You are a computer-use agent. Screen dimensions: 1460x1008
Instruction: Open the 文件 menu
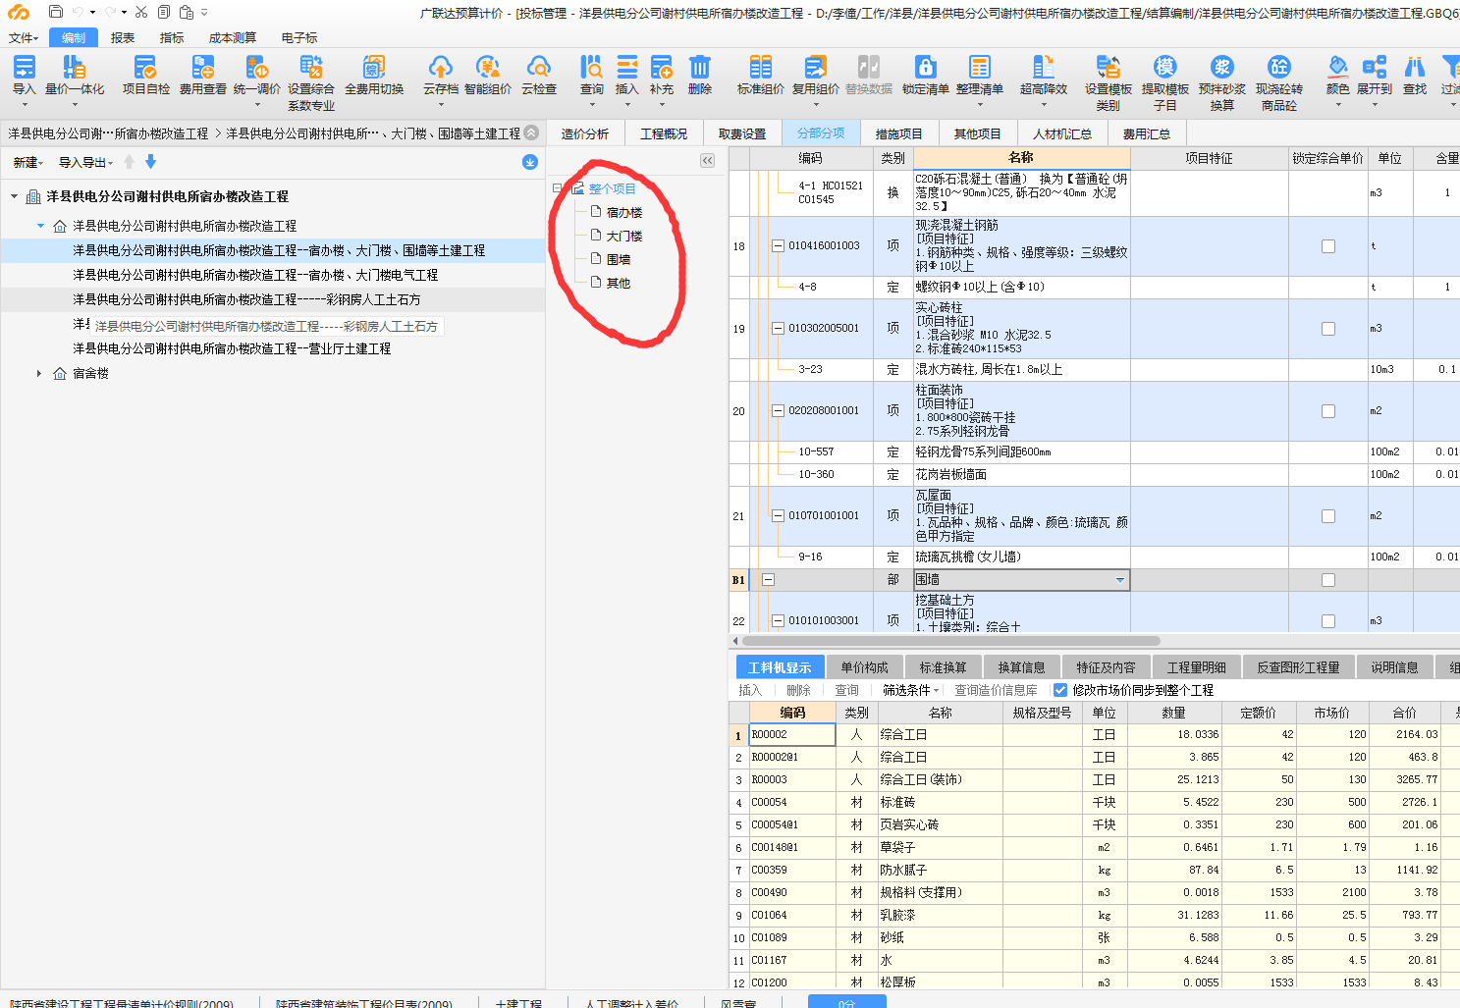tap(23, 37)
